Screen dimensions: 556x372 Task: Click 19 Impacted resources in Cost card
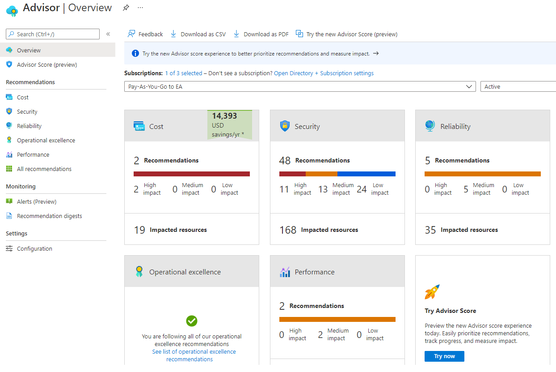pos(170,230)
